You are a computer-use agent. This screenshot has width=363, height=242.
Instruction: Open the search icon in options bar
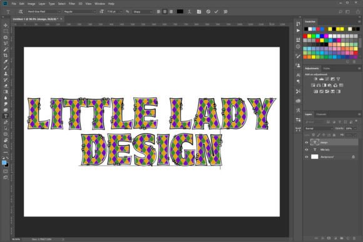point(340,11)
